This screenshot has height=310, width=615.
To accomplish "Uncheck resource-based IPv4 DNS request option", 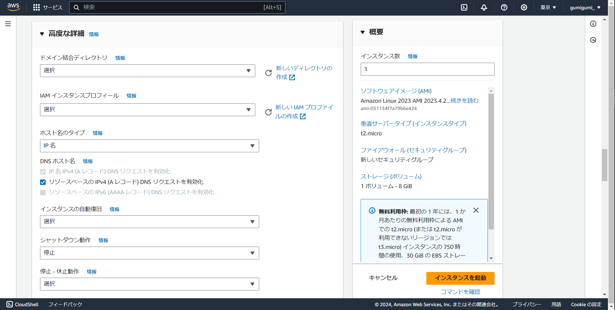I will (x=43, y=182).
